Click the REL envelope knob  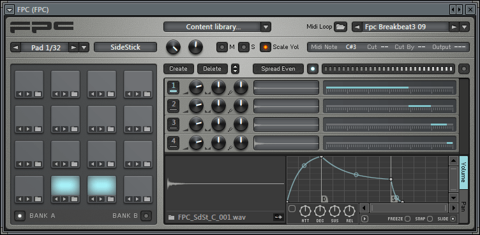point(349,211)
